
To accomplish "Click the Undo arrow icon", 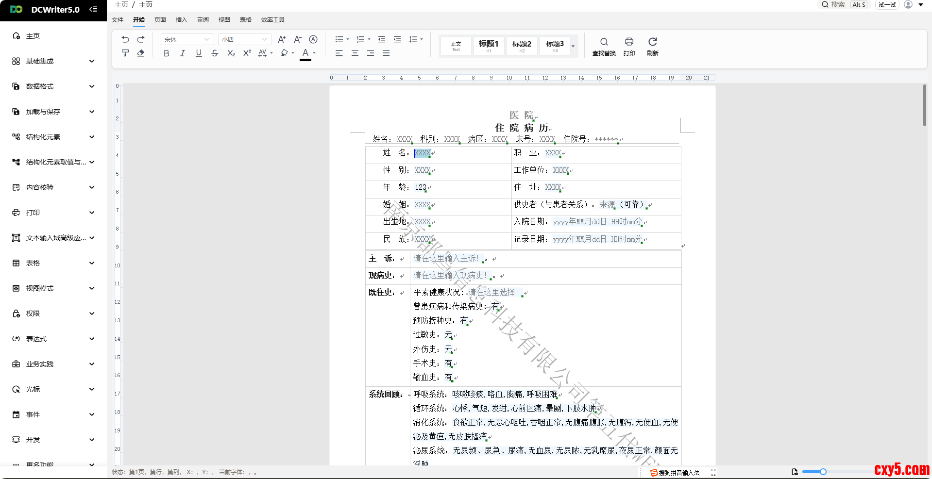I will click(125, 39).
